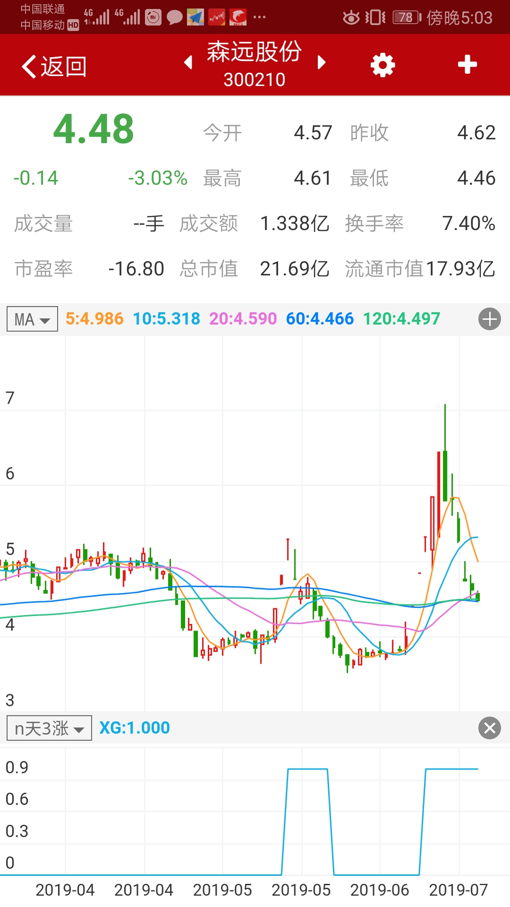Expand the n天3涨 indicator dropdown
This screenshot has height=907, width=510.
click(x=49, y=728)
